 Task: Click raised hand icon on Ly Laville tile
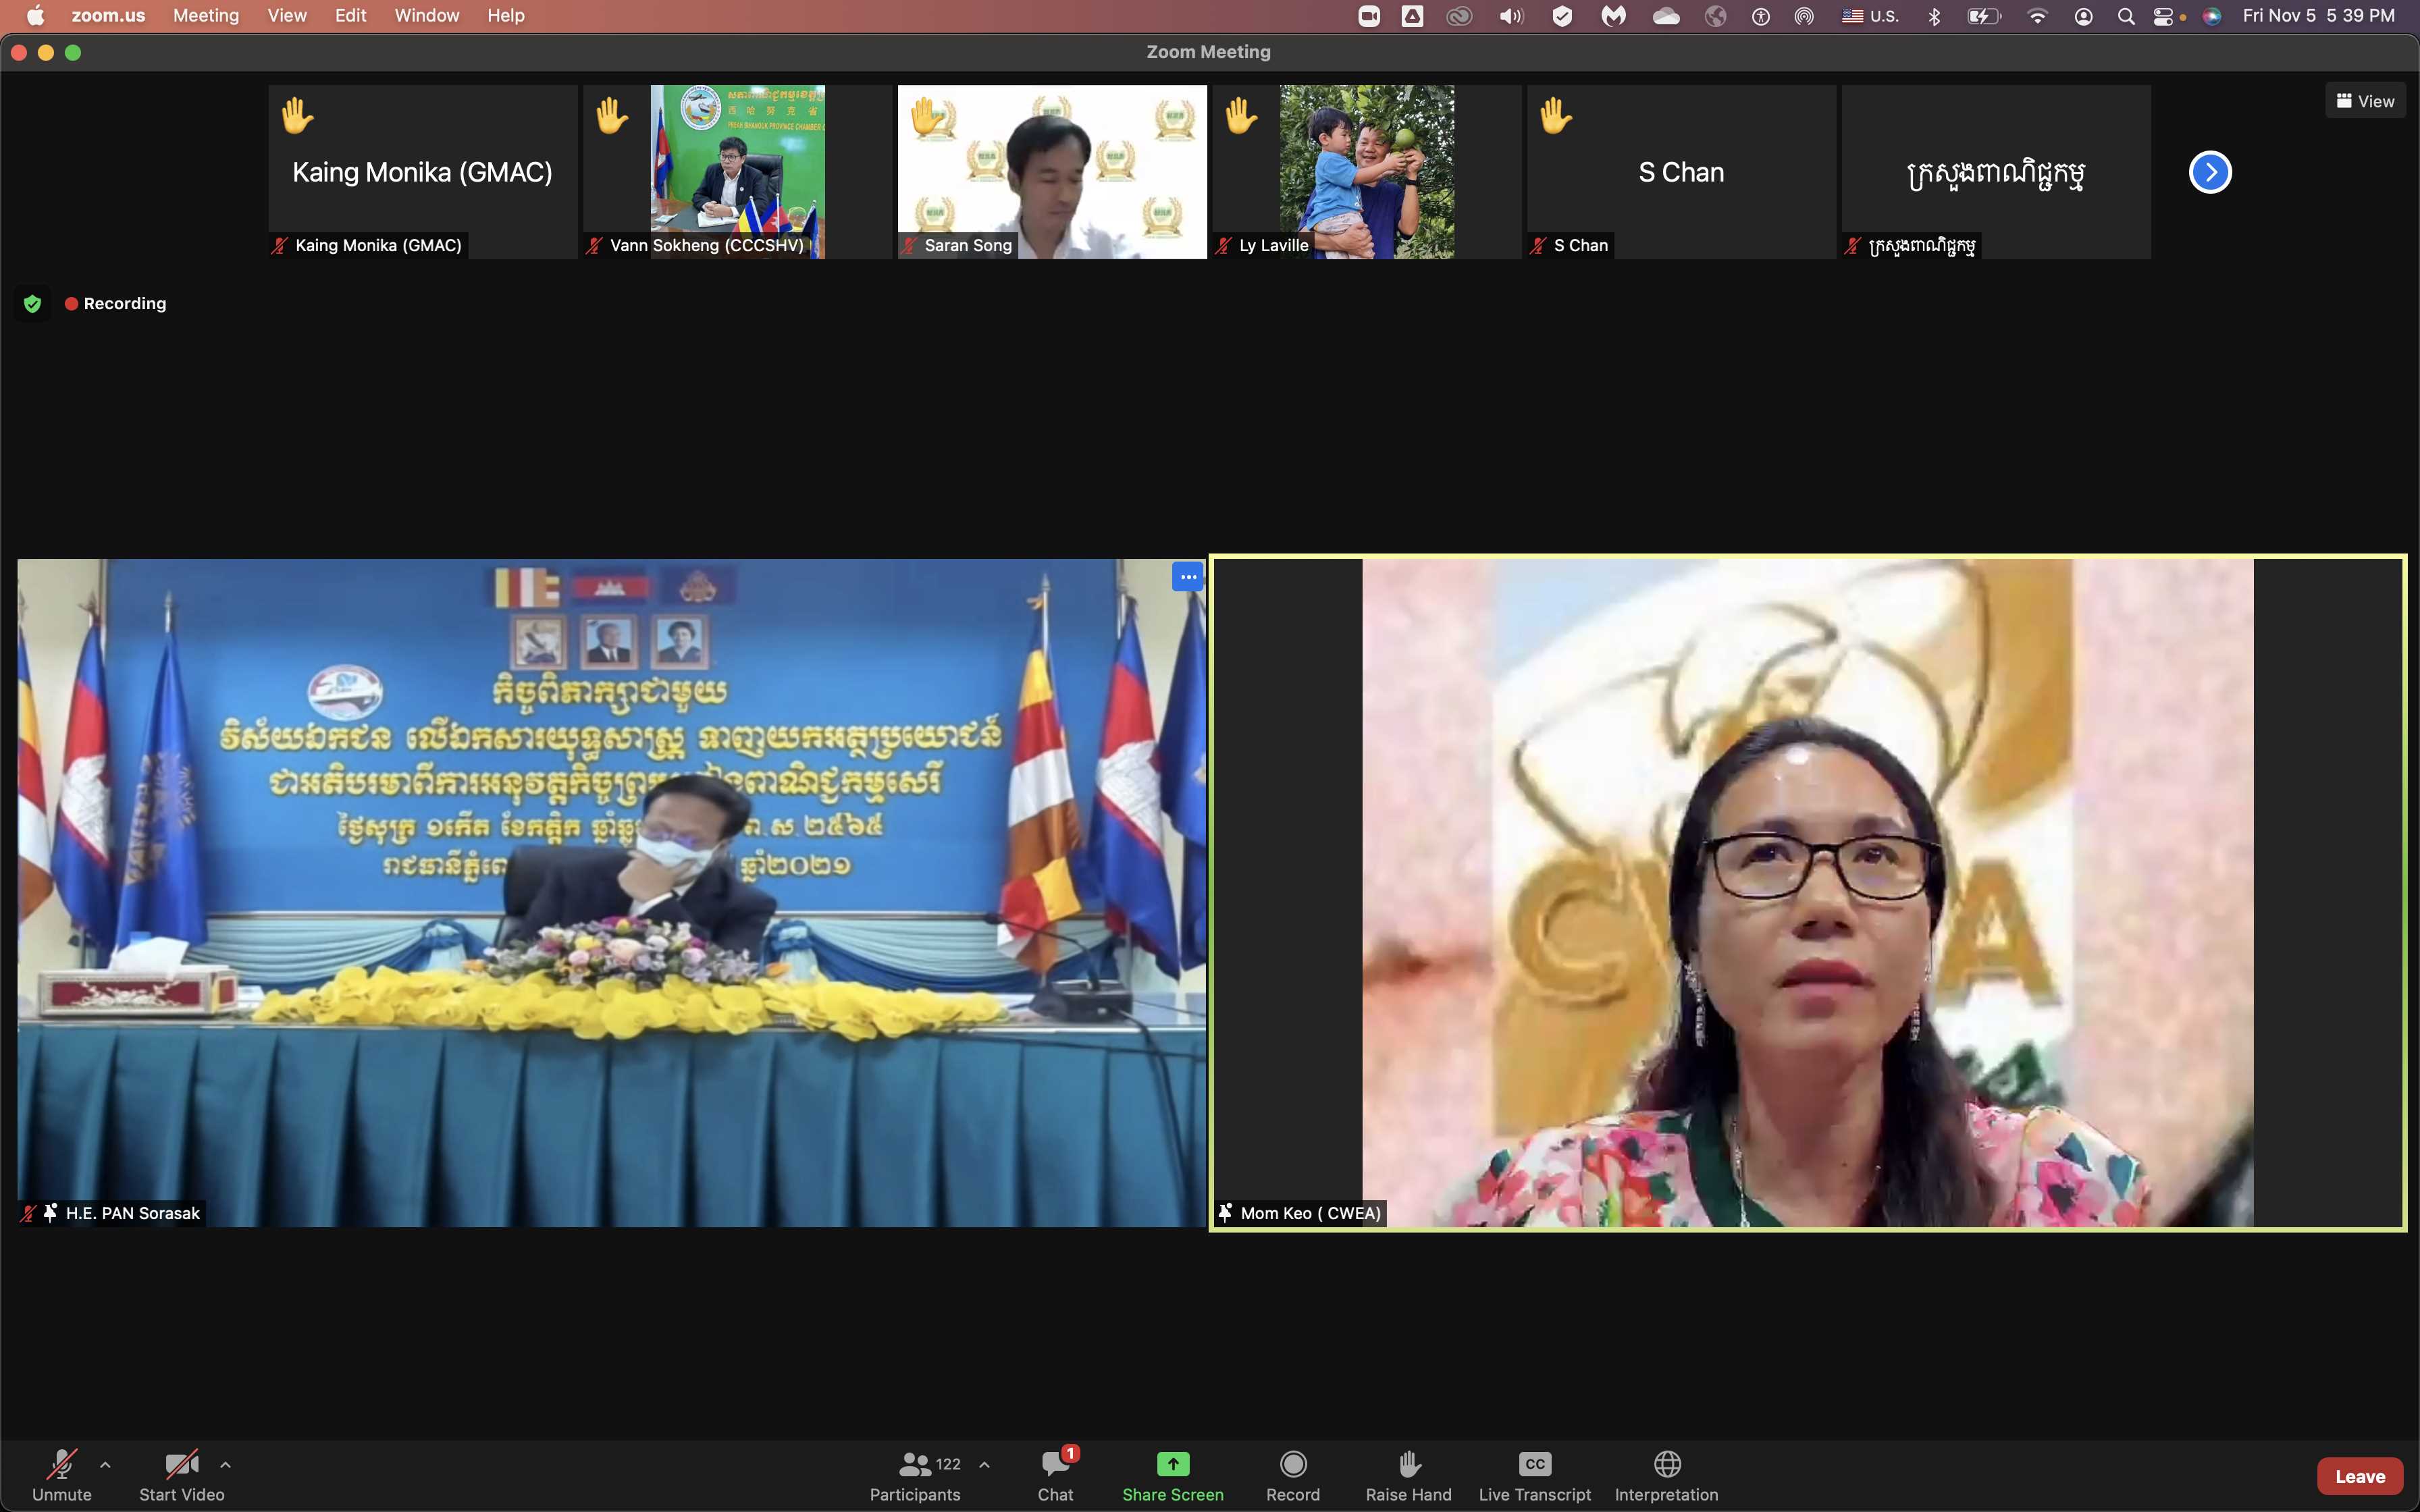click(1241, 116)
